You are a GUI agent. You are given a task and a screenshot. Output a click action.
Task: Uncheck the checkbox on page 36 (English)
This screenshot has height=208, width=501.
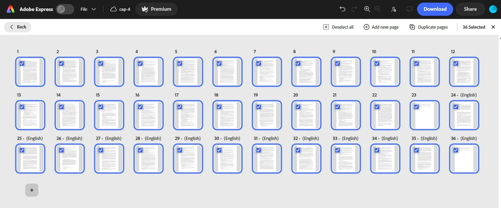[x=456, y=150]
